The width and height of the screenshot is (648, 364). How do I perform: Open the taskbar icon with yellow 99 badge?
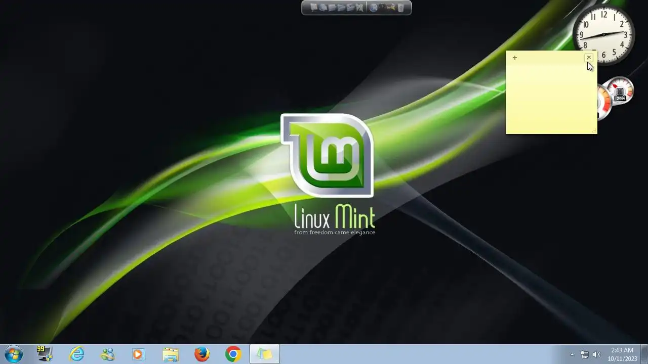click(x=45, y=354)
